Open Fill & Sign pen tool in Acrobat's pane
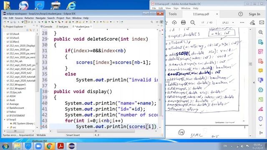The height and width of the screenshot is (150, 267). click(x=260, y=109)
